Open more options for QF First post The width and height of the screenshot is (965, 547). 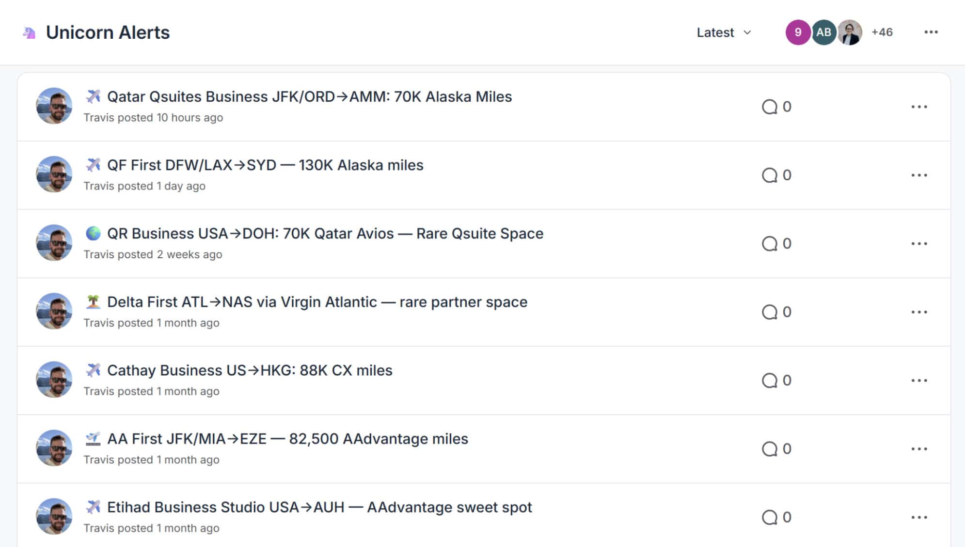[919, 175]
